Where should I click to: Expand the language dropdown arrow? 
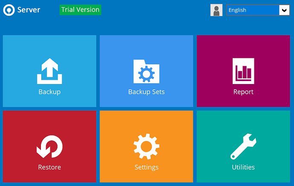284,10
